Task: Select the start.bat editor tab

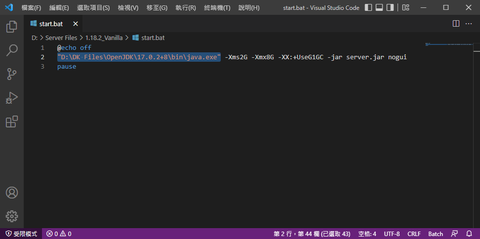Action: tap(53, 24)
